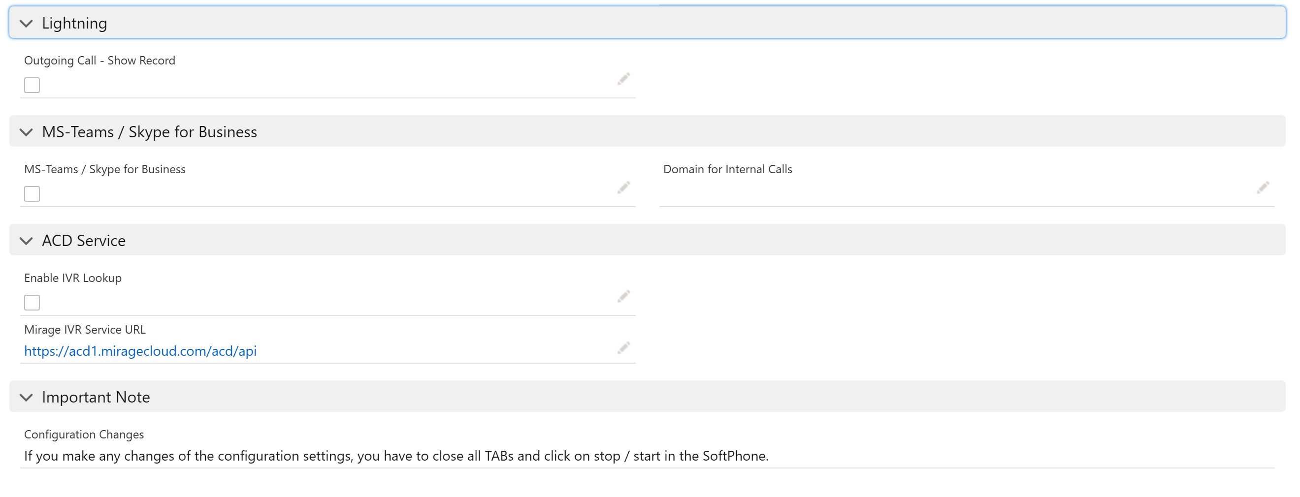Click edit pencil for Enable IVR Lookup
The height and width of the screenshot is (497, 1300).
624,296
